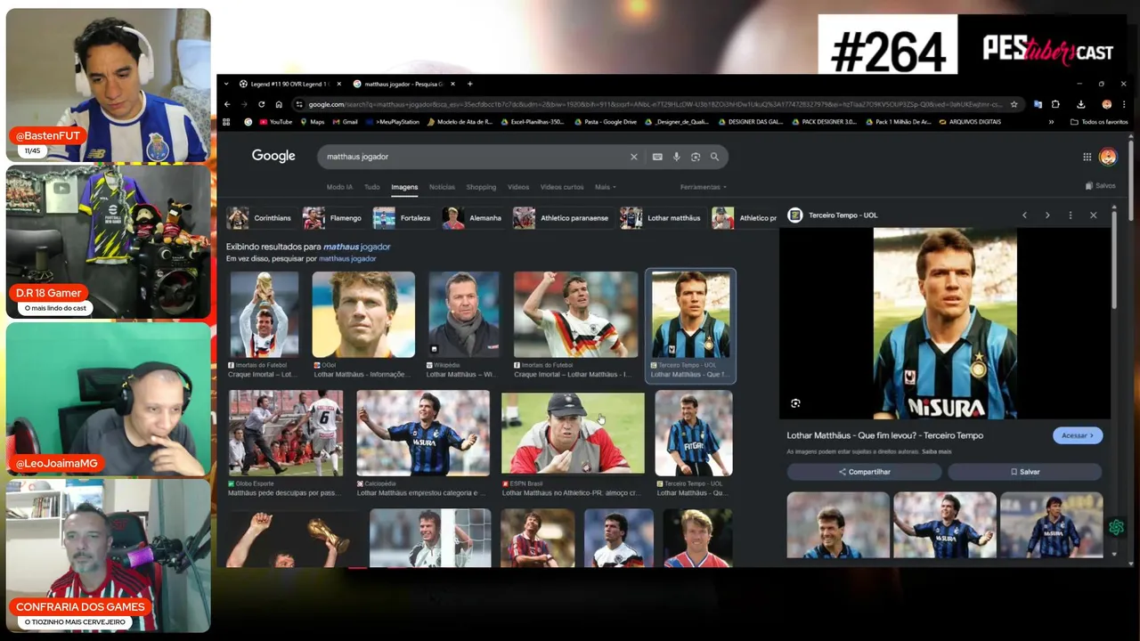1140x641 pixels.
Task: Filter by the Corinthians chip
Action: (260, 218)
